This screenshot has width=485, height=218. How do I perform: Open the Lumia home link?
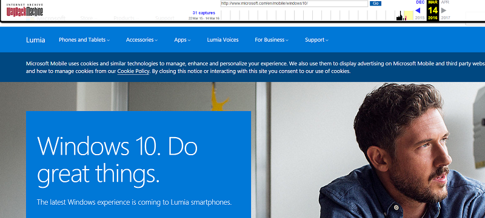[x=36, y=40]
